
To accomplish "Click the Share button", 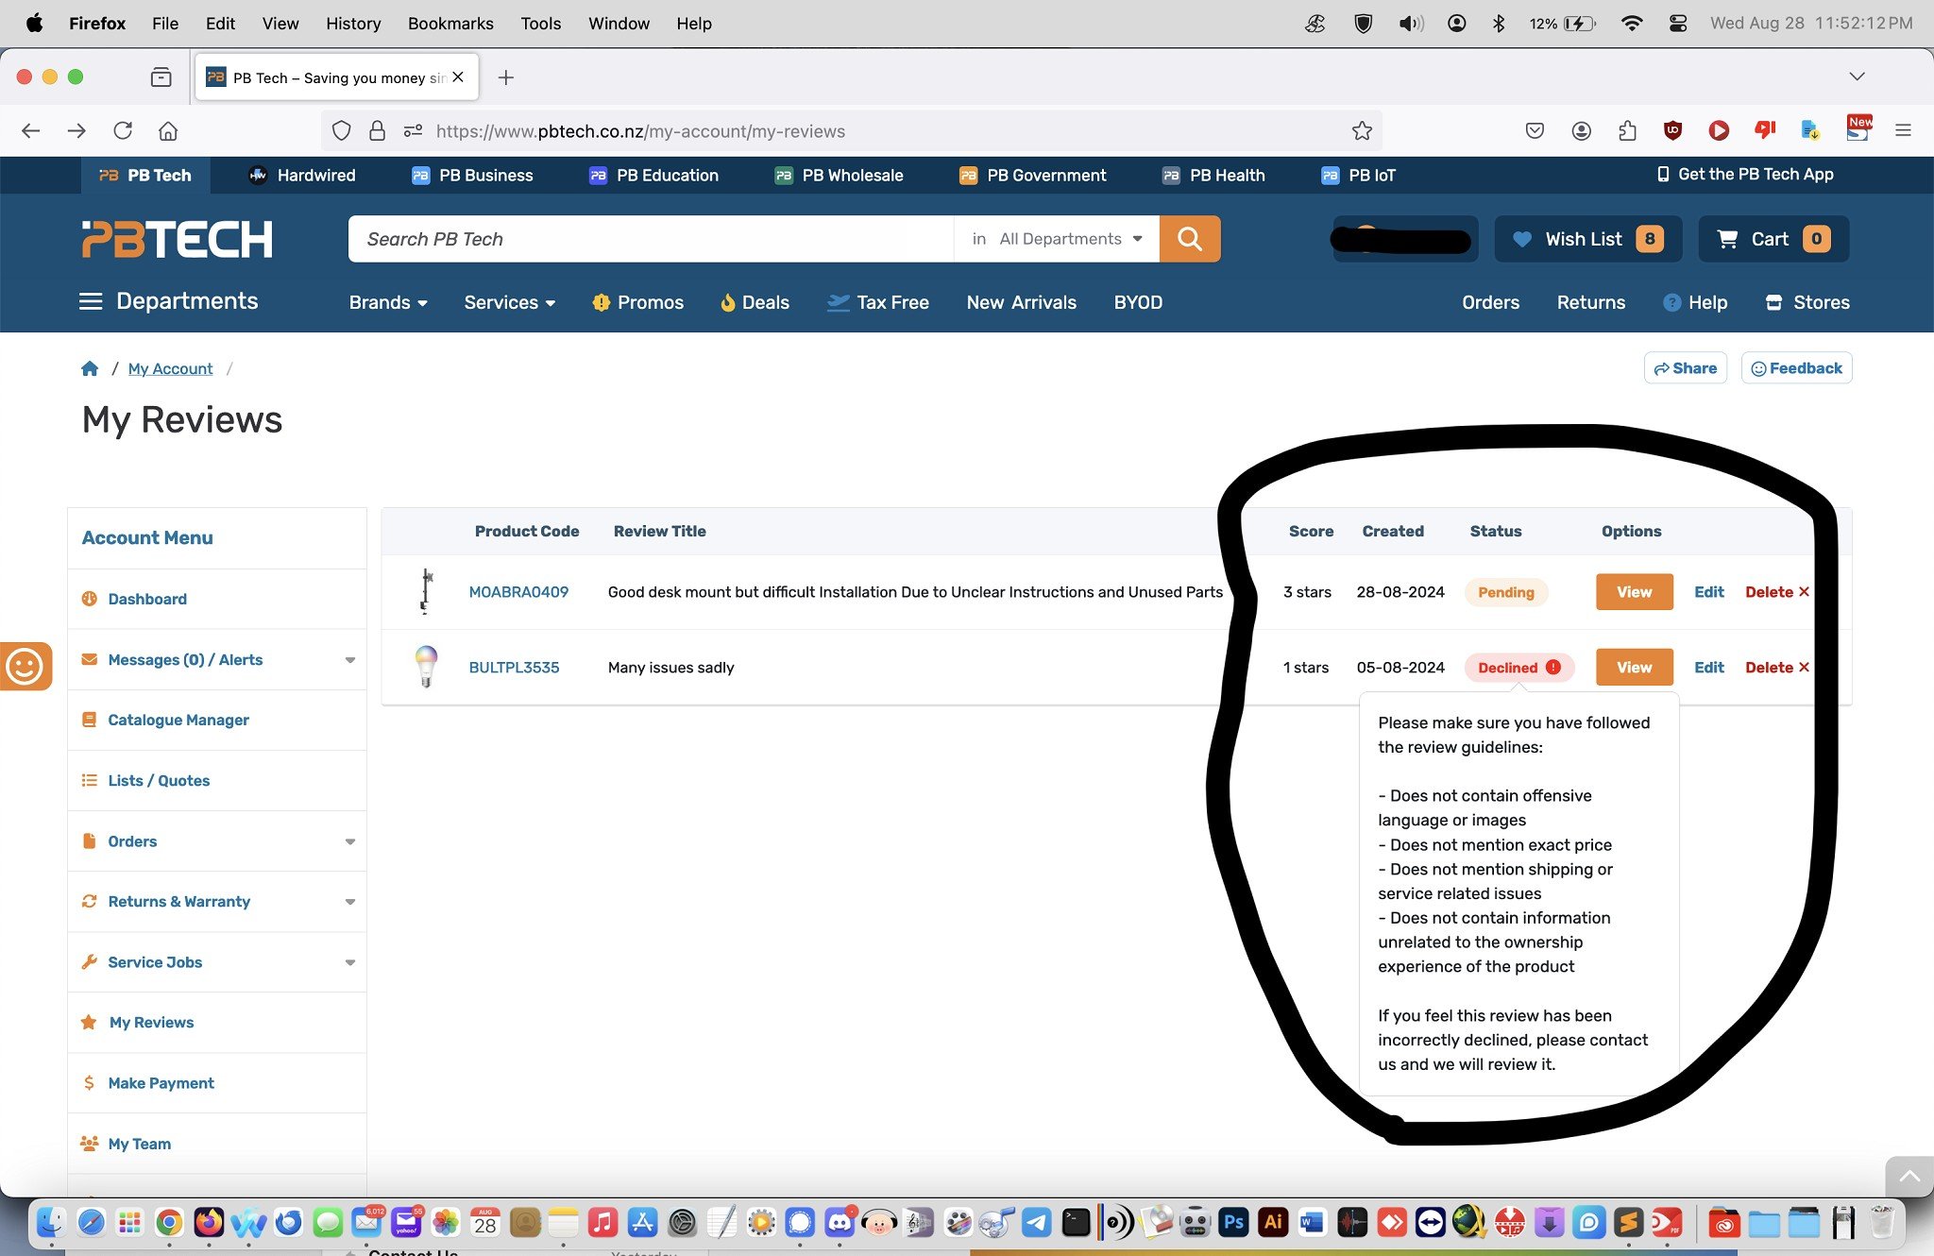I will click(1686, 368).
